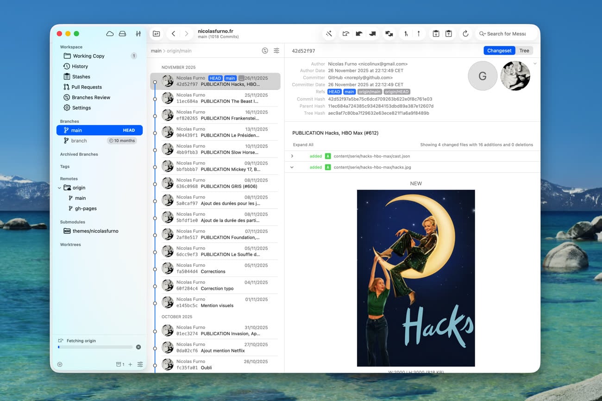Open commit list view options icon
Image resolution: width=602 pixels, height=401 pixels.
(x=276, y=51)
